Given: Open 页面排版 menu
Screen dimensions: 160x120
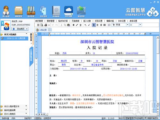Looking at the screenshot, I should click(x=76, y=21).
